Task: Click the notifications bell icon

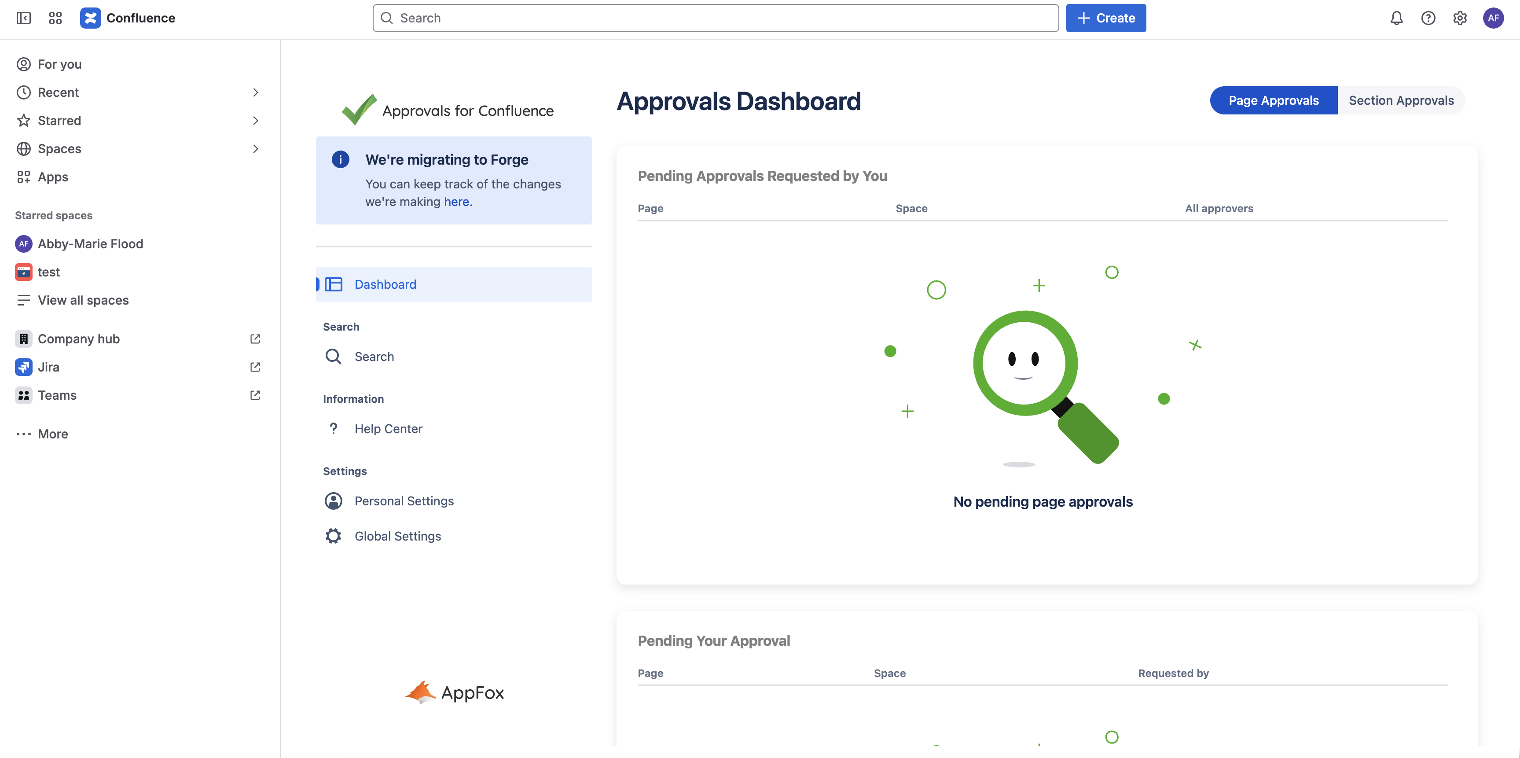Action: pos(1396,18)
